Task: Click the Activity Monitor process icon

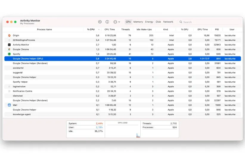Action: click(x=9, y=45)
